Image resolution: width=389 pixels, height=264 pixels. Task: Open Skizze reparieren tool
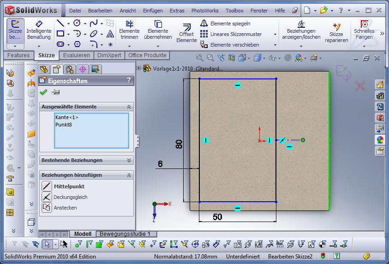tap(336, 32)
